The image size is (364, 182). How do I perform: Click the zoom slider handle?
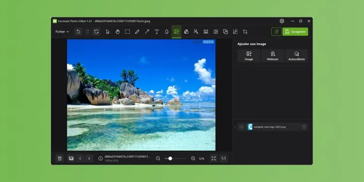(170, 158)
